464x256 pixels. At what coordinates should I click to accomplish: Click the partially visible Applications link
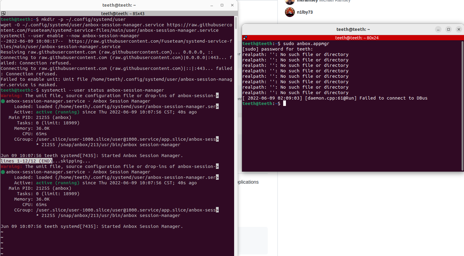(x=248, y=182)
